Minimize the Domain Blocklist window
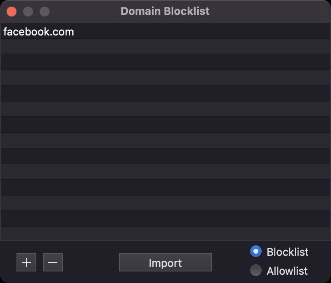The width and height of the screenshot is (331, 283). tap(28, 12)
